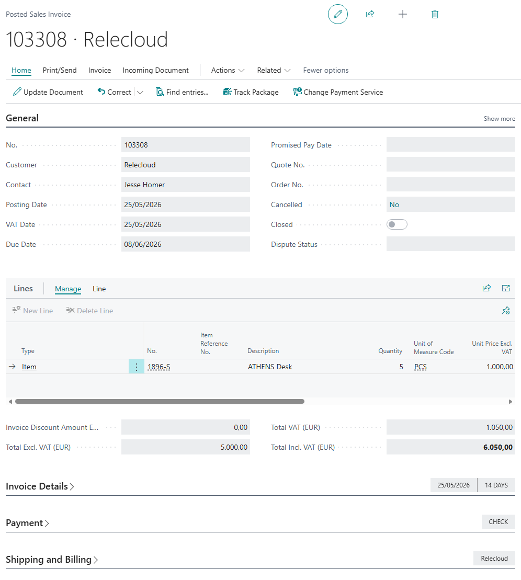Viewport: 521px width, 580px height.
Task: Click the Quantity column header
Action: click(390, 351)
